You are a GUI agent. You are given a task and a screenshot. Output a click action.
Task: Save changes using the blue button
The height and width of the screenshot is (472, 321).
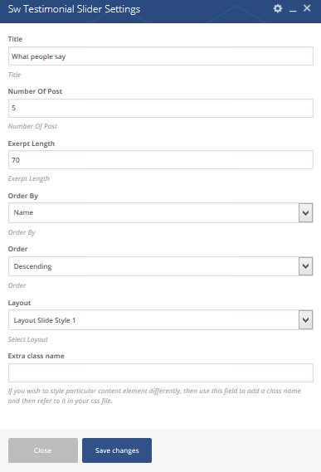(x=117, y=450)
